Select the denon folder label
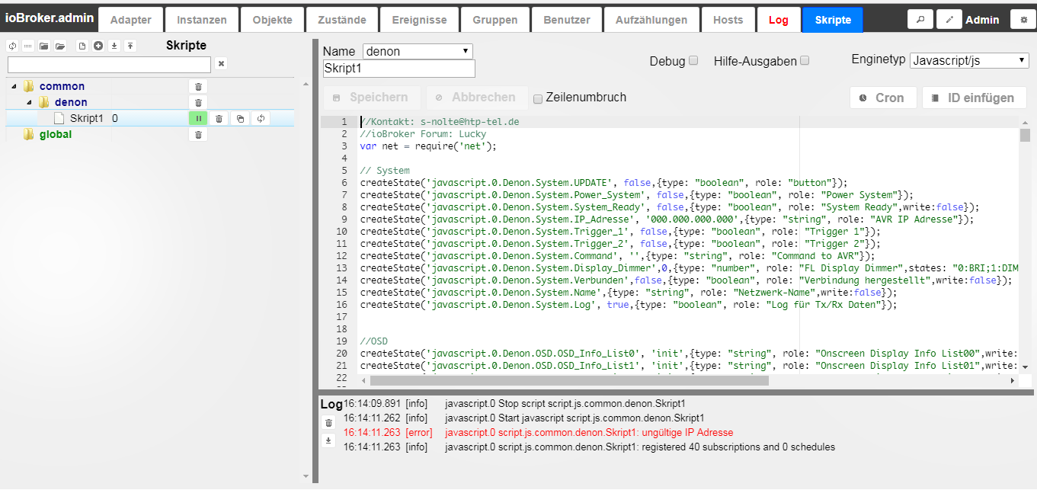Screen dimensions: 1037x490 [x=71, y=102]
